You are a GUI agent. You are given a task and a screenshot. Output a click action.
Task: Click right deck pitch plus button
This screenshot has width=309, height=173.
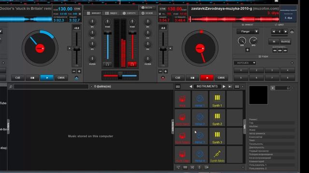pyautogui.click(x=166, y=72)
